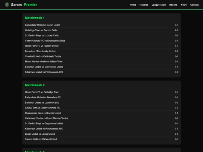Open the Home page link
This screenshot has height=152, width=203.
(133, 5)
